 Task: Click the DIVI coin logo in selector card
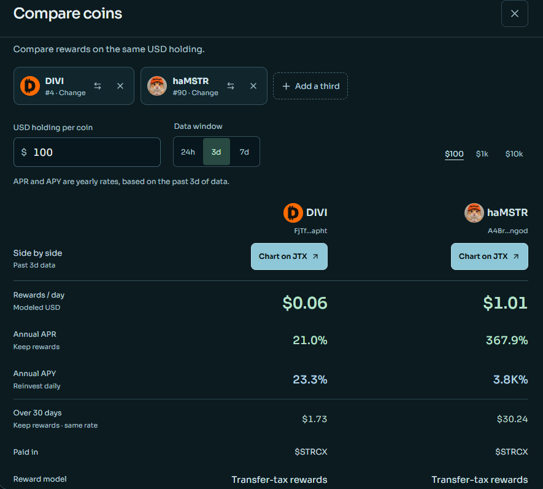pyautogui.click(x=30, y=85)
